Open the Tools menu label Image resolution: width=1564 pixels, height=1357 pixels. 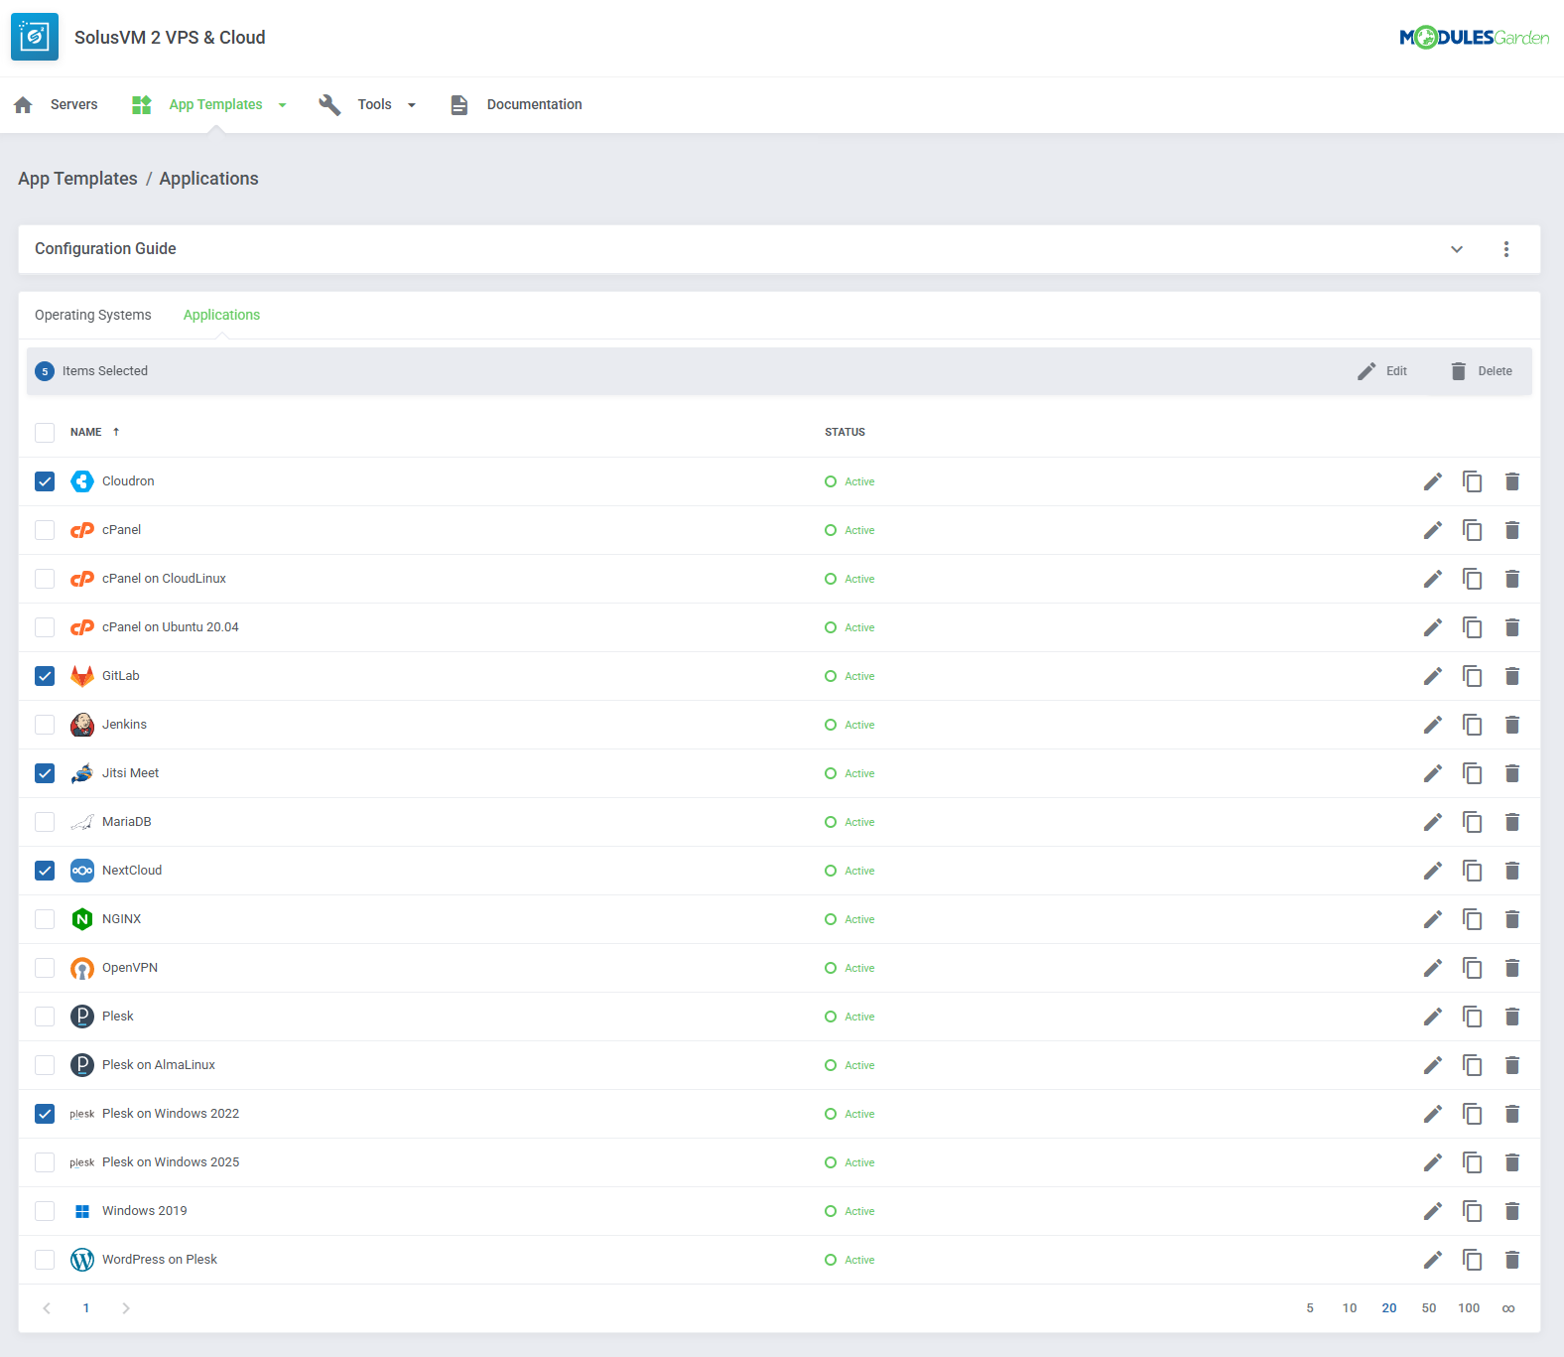374,104
